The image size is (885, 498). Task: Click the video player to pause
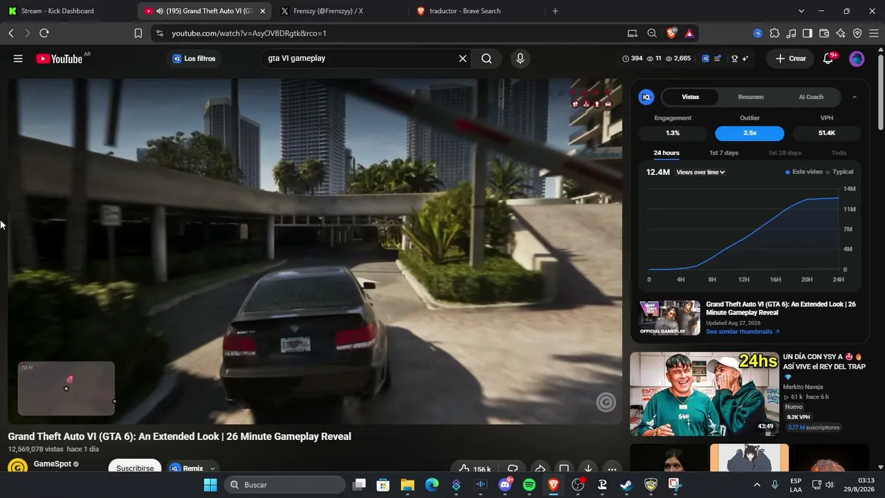click(315, 250)
